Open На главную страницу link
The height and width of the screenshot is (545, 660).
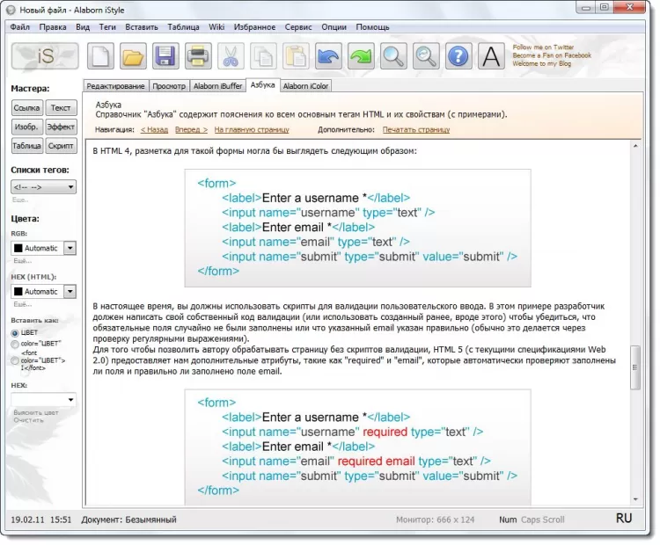[x=252, y=130]
